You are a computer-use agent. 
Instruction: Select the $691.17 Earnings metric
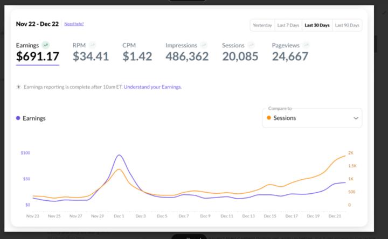38,56
